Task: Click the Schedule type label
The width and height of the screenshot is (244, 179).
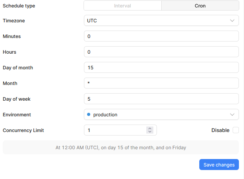Action: 19,6
